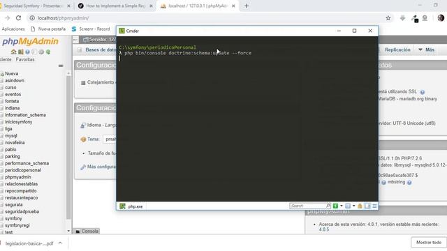Click the Cmder lock icon
Screen dimensions: 447x251
pos(360,206)
